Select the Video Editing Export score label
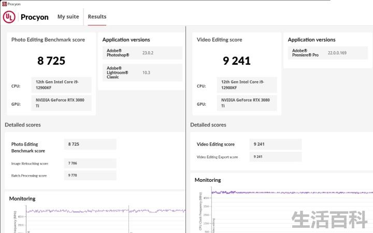Viewport: 373px width, 233px height. (x=217, y=157)
